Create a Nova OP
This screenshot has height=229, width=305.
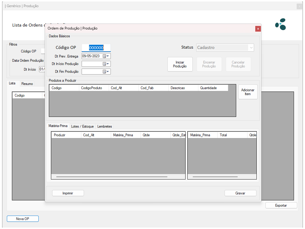[x=23, y=219]
